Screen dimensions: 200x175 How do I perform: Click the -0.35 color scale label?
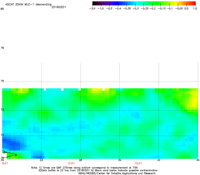point(127,9)
